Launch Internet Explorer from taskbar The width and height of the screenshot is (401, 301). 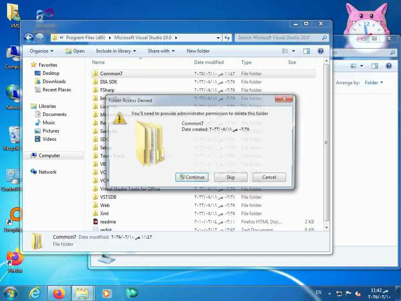tap(35, 293)
